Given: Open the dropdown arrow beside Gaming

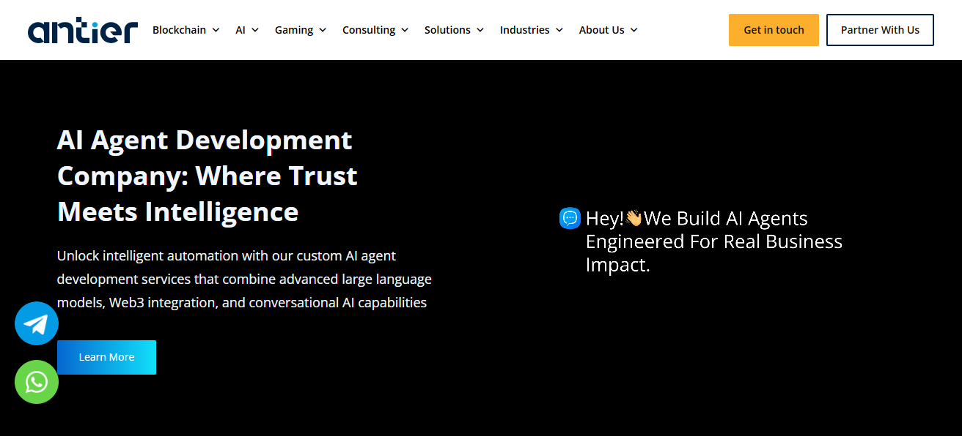Looking at the screenshot, I should tap(323, 30).
